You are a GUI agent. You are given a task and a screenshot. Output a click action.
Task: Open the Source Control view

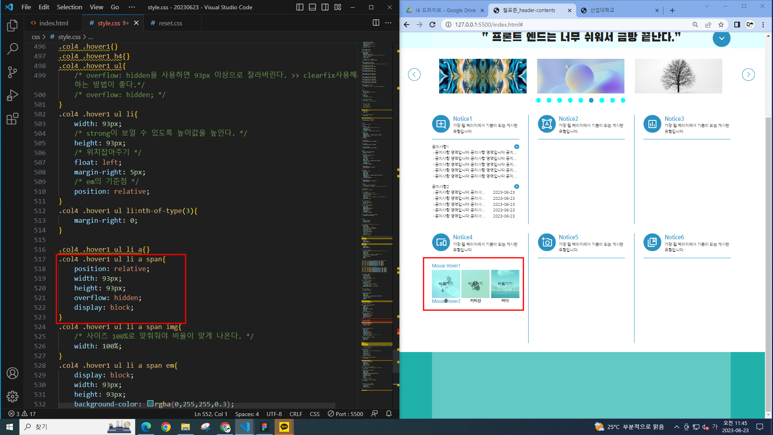[x=12, y=72]
